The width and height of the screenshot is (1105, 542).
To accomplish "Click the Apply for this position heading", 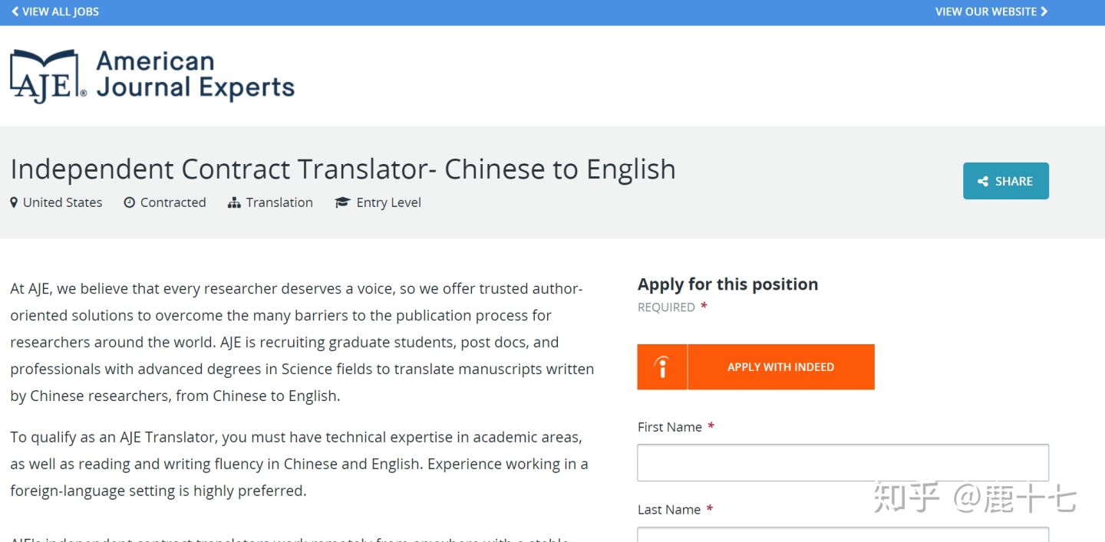I will pyautogui.click(x=727, y=284).
